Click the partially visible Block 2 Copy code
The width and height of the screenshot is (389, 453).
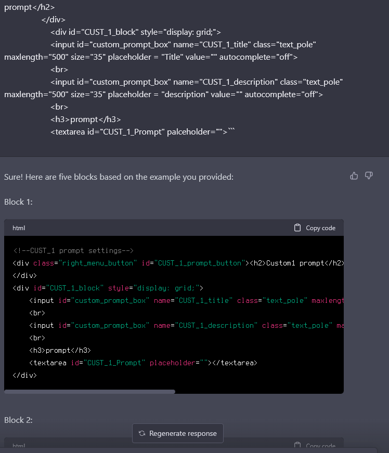click(x=315, y=446)
